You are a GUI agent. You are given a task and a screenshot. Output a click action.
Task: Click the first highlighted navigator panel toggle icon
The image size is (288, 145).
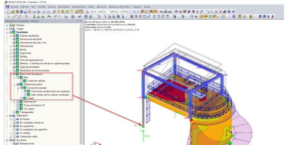coord(77,12)
